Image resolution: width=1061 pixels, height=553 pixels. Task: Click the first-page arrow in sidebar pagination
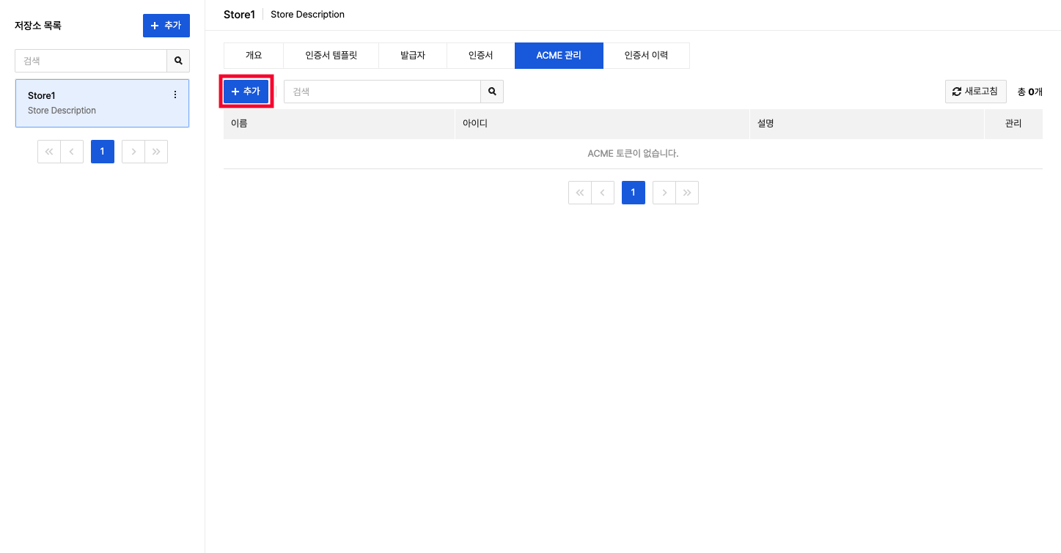pos(48,152)
